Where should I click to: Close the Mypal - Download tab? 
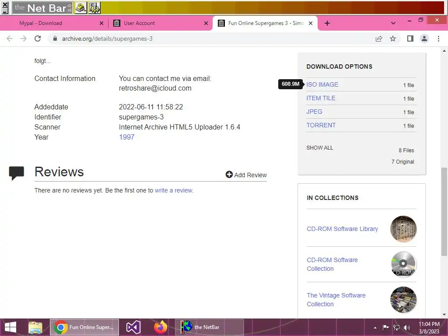tap(101, 23)
